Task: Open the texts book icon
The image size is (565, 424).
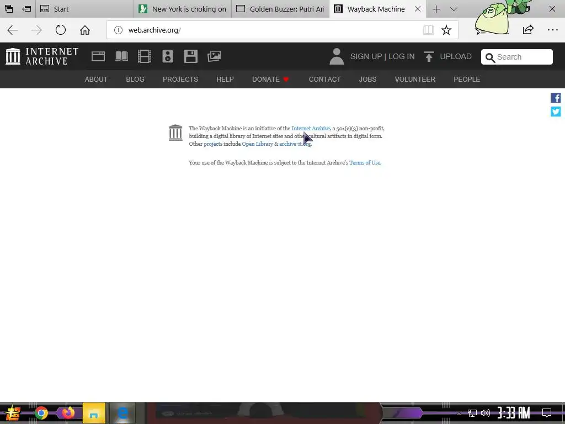Action: [121, 56]
